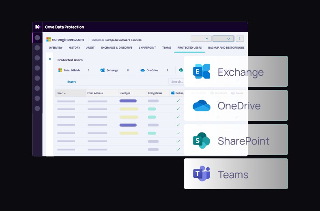The image size is (320, 211).
Task: Click the Billing status column header
Action: [158, 93]
